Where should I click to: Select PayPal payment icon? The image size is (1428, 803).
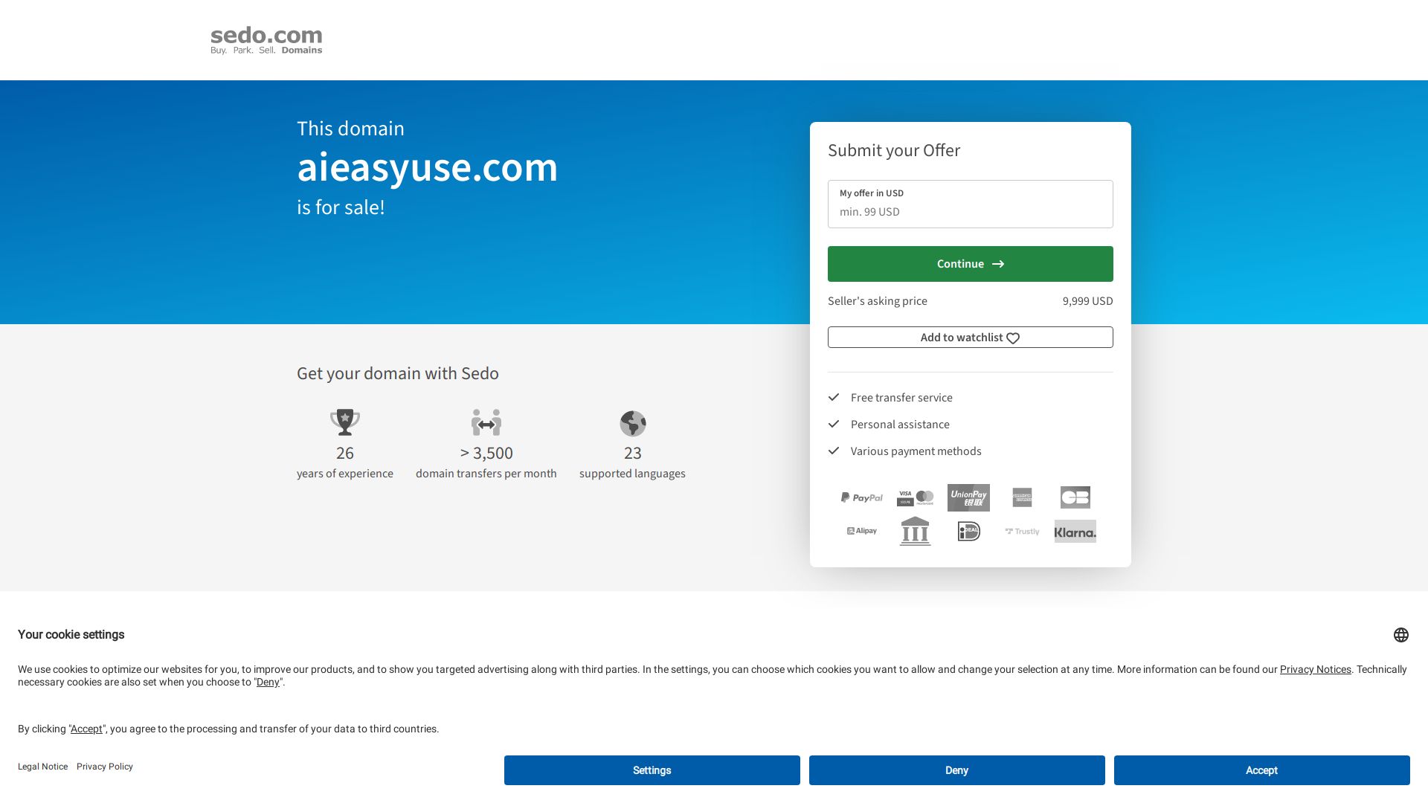861,497
